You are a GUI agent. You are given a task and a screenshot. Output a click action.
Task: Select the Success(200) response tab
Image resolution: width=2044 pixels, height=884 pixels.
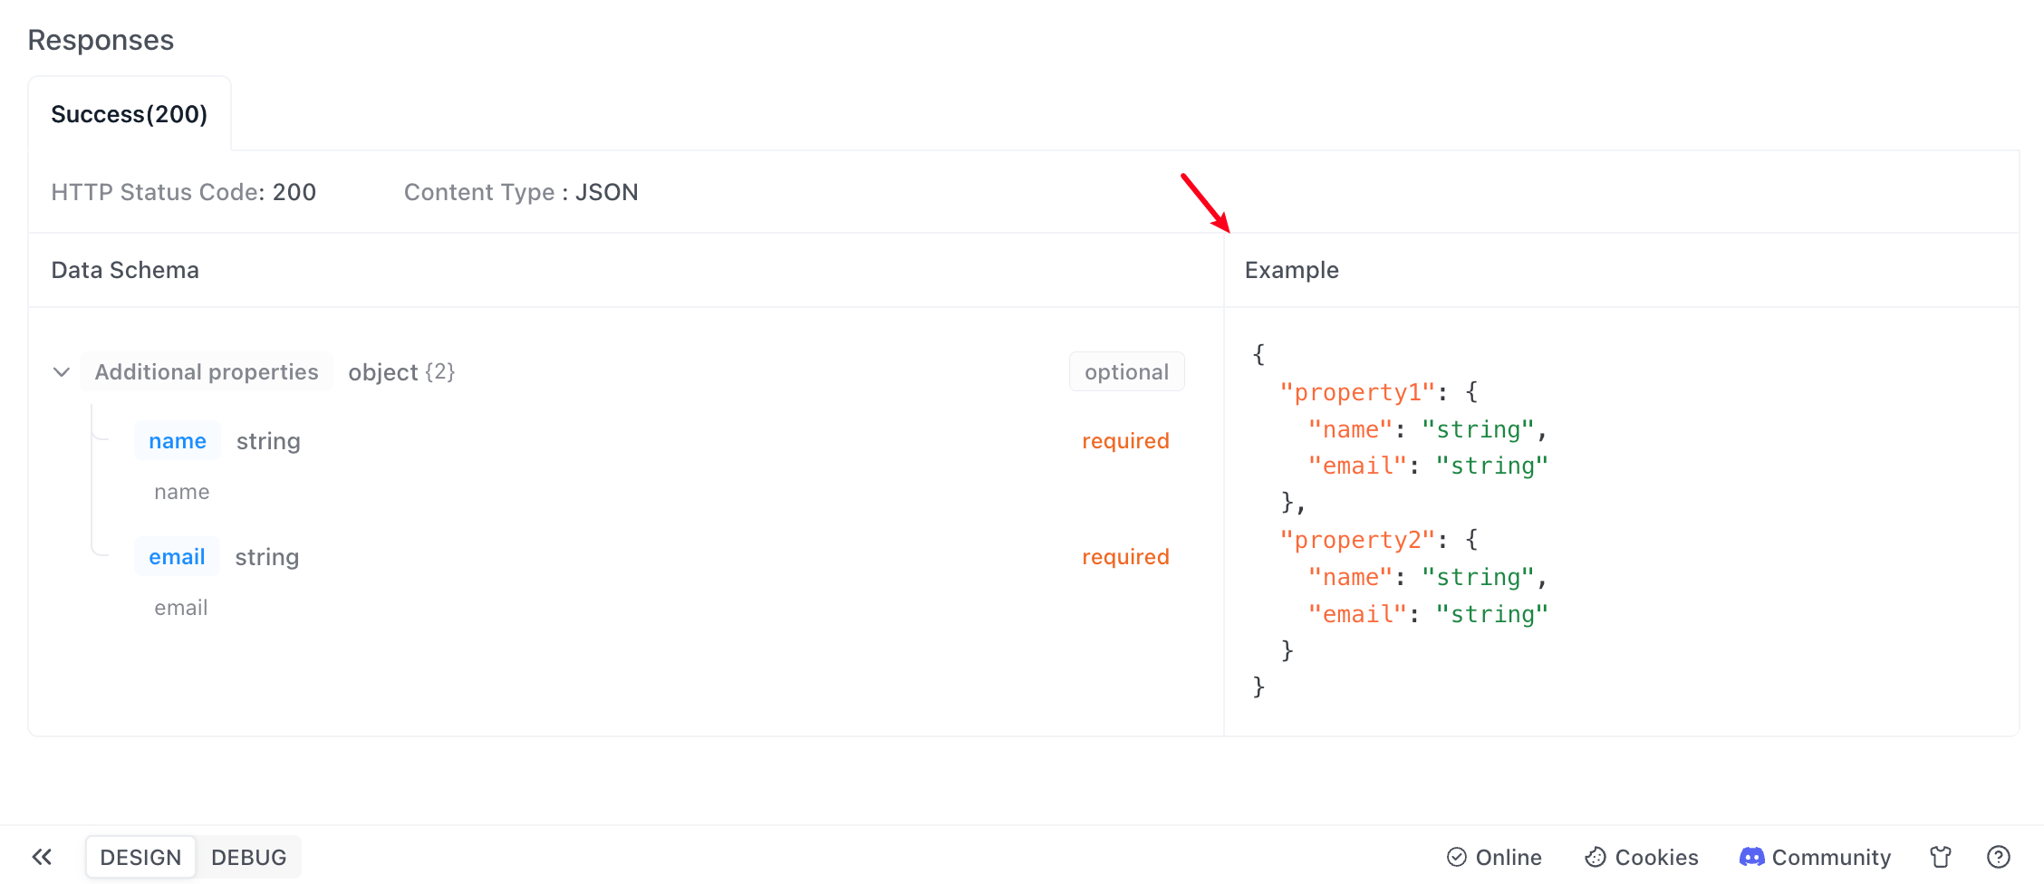coord(130,114)
